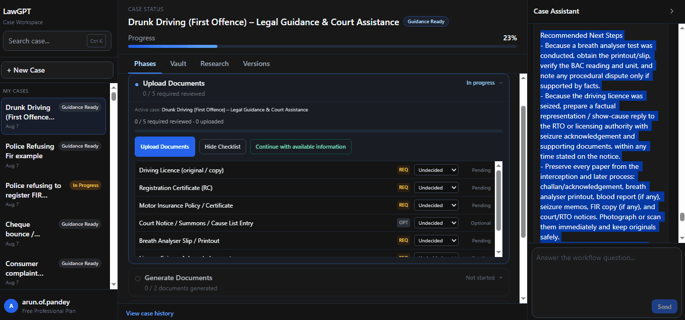Click In Progress badge on Police refusing case
Viewport: 685px width, 320px height.
click(x=85, y=185)
